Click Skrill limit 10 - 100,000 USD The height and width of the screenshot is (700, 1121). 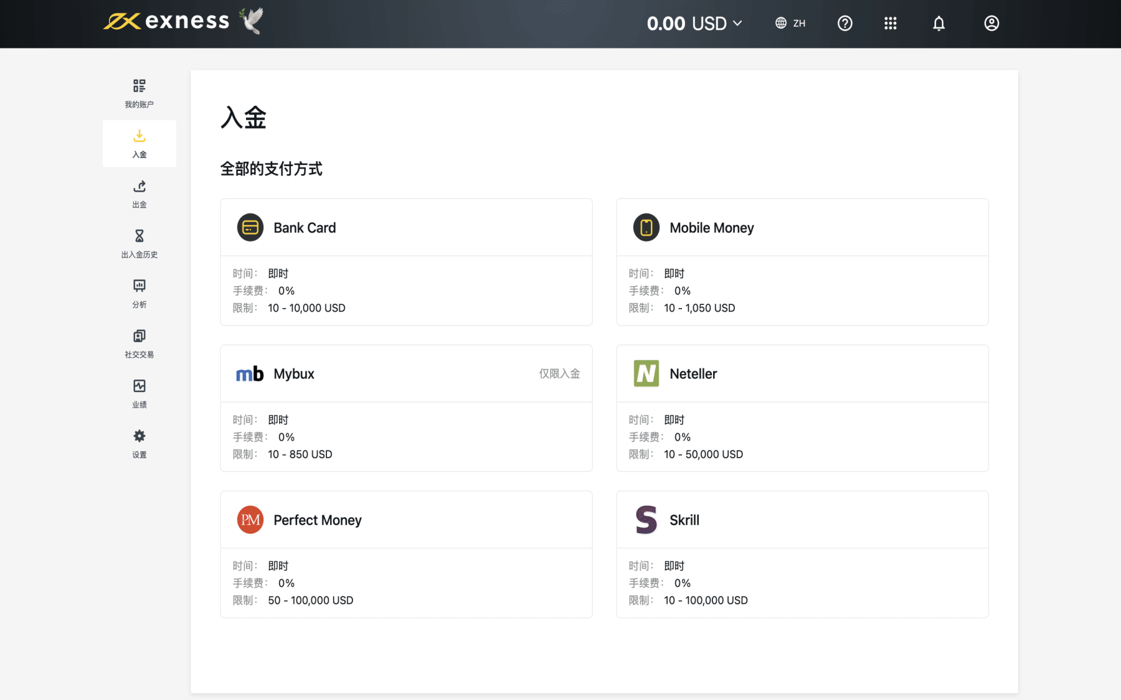(706, 600)
